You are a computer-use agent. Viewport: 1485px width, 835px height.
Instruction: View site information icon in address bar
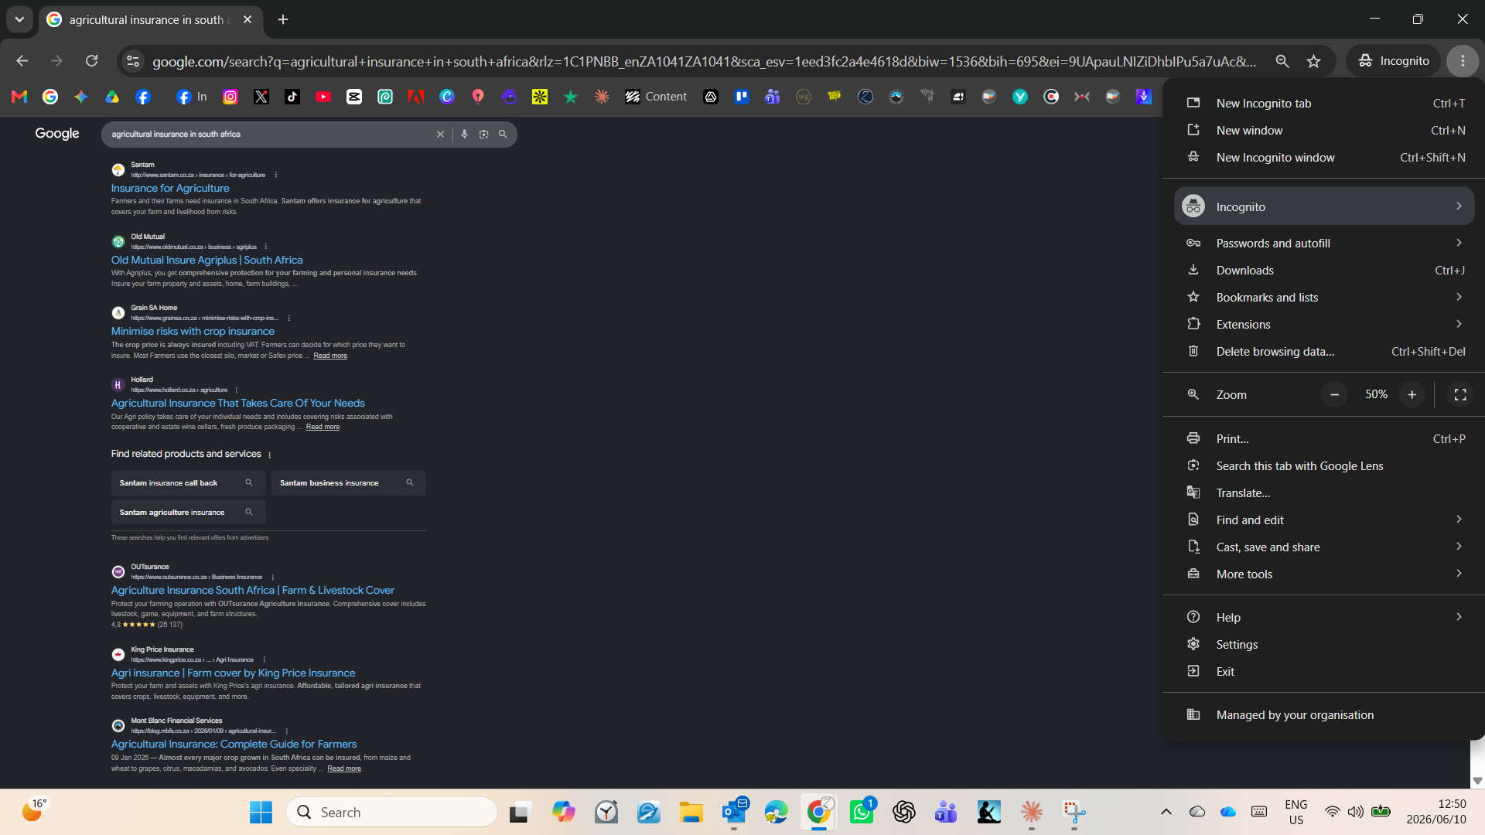(x=133, y=61)
